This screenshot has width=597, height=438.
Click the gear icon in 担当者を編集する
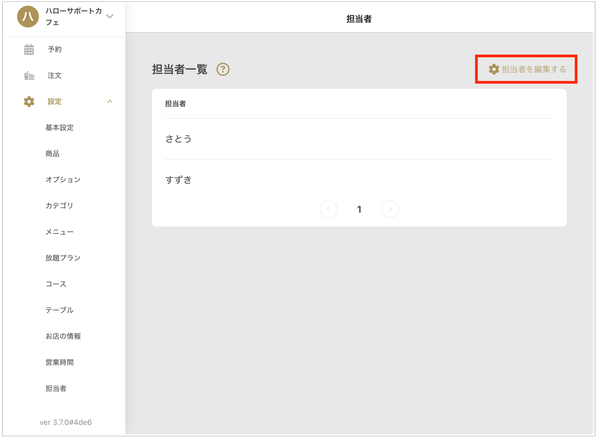coord(494,69)
